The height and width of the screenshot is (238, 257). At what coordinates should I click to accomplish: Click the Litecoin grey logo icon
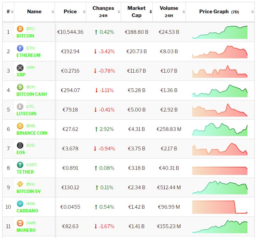[x=20, y=107]
